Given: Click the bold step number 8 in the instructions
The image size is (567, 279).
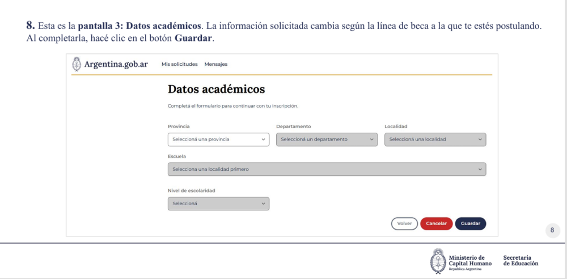Looking at the screenshot, I should pos(30,26).
